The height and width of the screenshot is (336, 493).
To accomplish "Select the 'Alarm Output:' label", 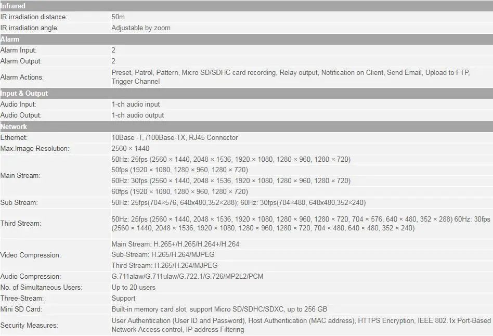I will [x=21, y=61].
